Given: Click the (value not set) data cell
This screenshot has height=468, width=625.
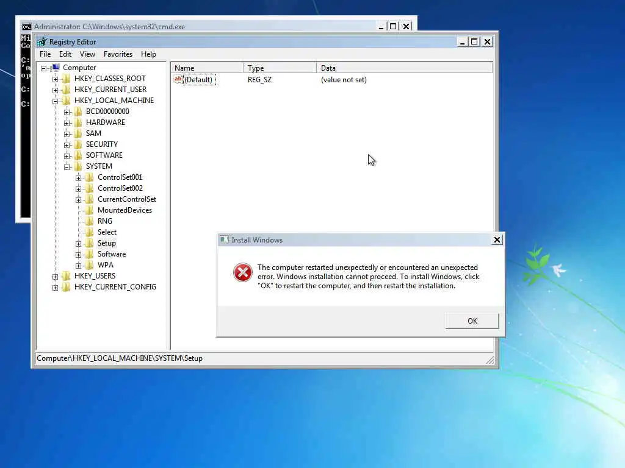Looking at the screenshot, I should (344, 80).
